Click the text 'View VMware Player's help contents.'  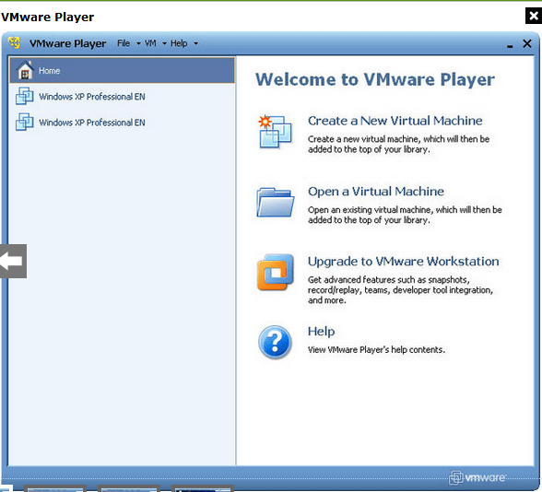tap(376, 350)
